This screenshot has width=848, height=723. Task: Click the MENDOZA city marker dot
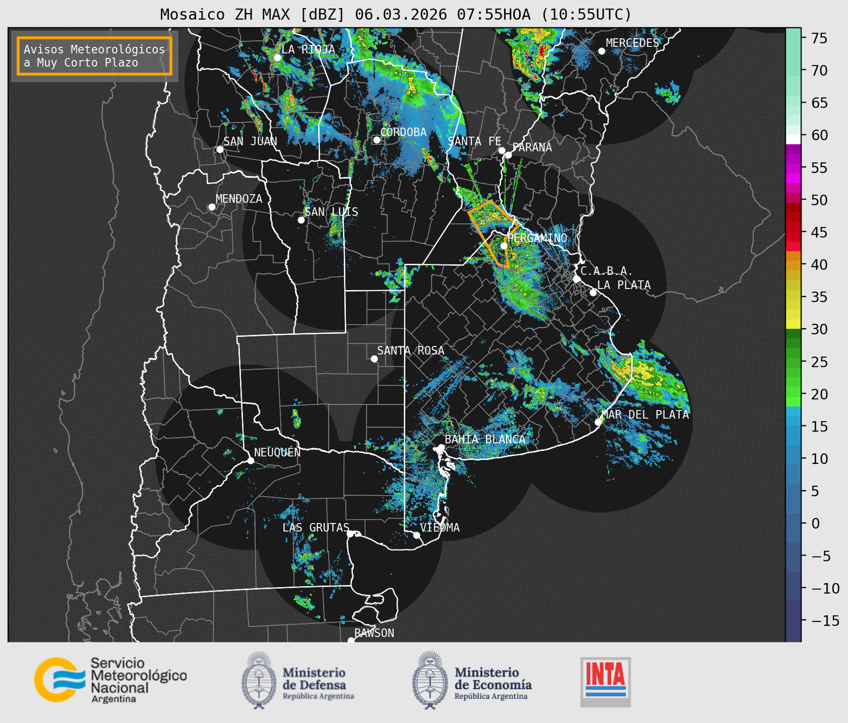[x=212, y=207]
